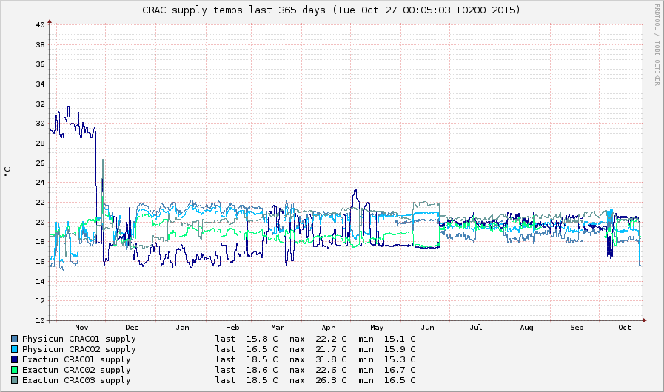The height and width of the screenshot is (392, 664).
Task: Click the last value 18.6 C
Action: tap(262, 370)
